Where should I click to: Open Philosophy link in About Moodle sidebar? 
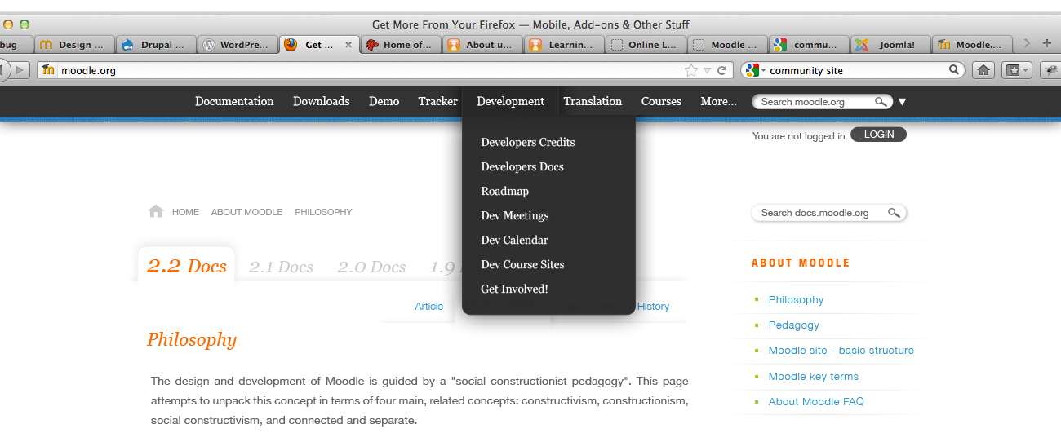tap(796, 299)
